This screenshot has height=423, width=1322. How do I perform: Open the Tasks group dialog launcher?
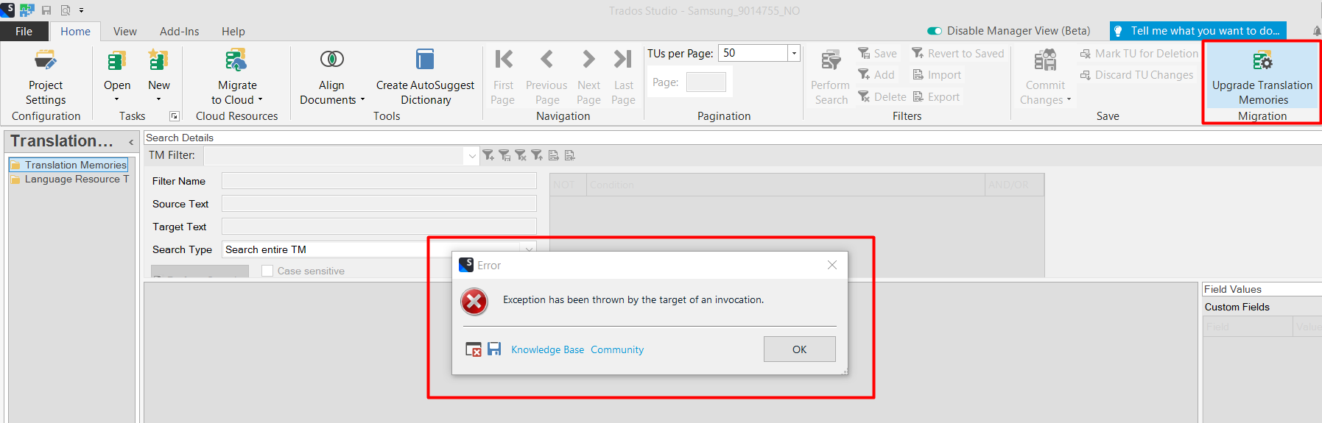tap(175, 116)
